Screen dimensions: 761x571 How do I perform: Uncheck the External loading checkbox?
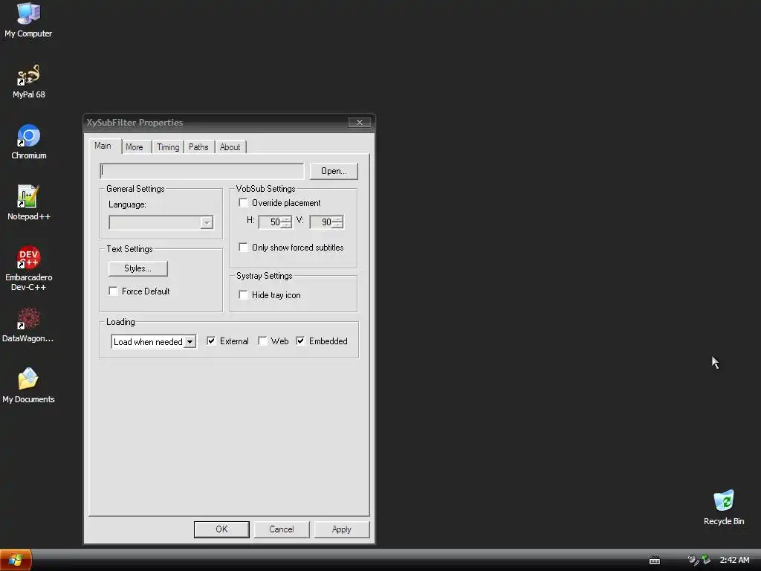pyautogui.click(x=211, y=341)
